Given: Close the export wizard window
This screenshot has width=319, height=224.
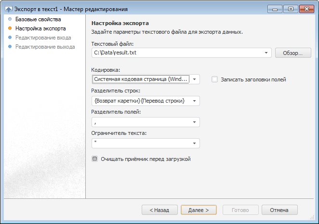Looking at the screenshot, I should (306, 9).
